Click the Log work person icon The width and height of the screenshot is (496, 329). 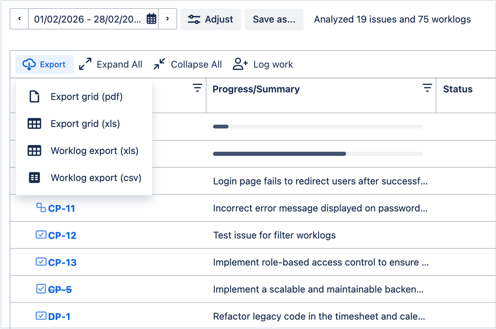239,64
